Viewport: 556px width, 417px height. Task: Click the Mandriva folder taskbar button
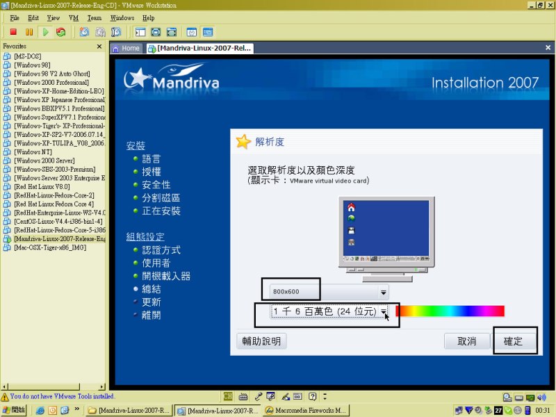(x=129, y=411)
